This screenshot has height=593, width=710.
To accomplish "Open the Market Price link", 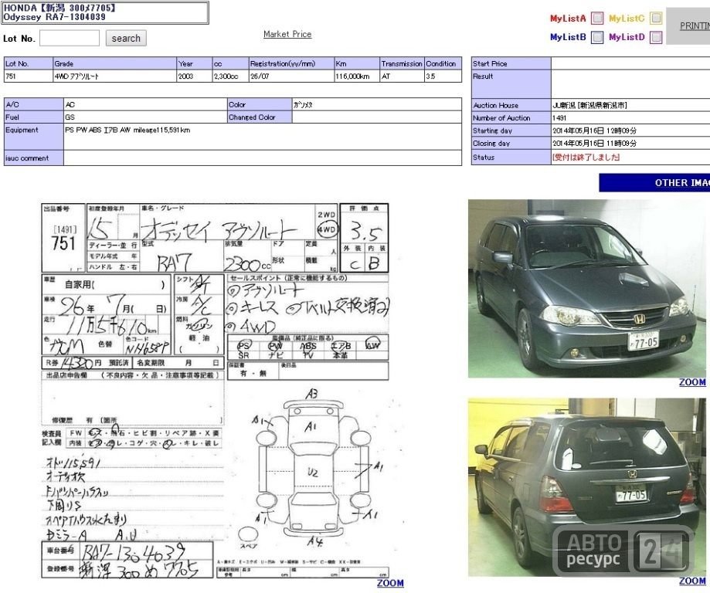I will [287, 34].
